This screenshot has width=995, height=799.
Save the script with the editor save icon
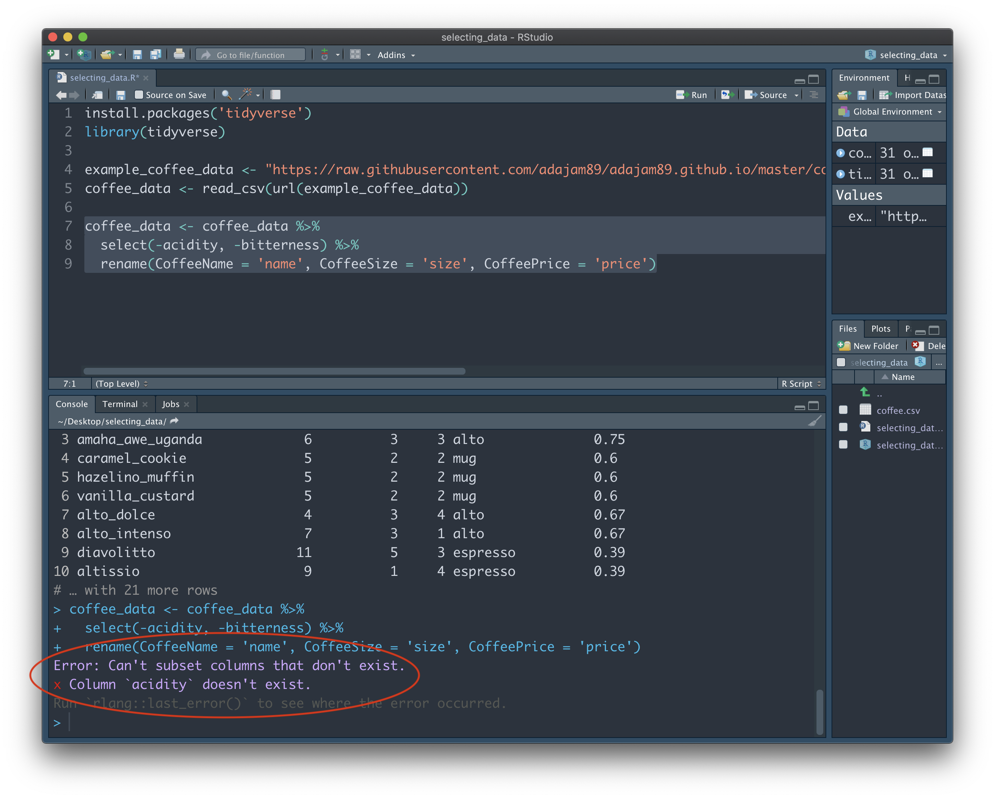(x=121, y=95)
